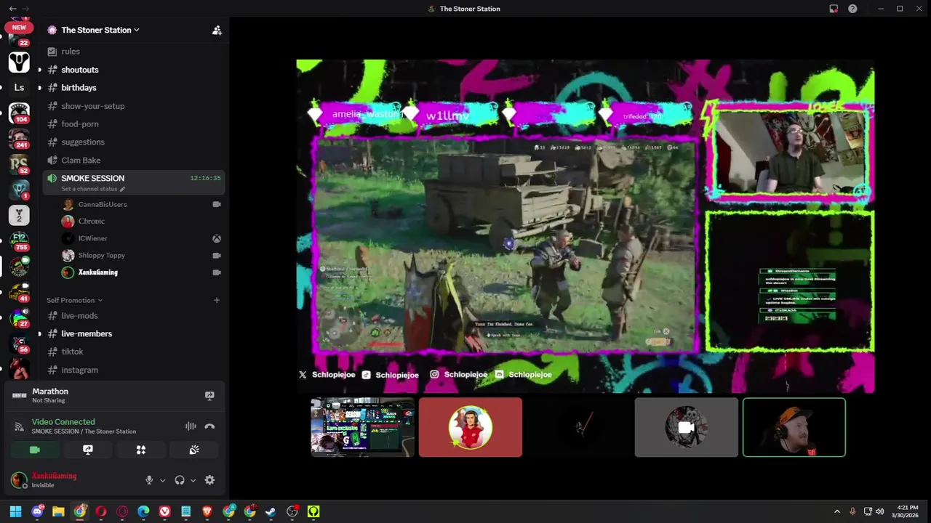Select the green-outlined webcam participant tile

(794, 428)
